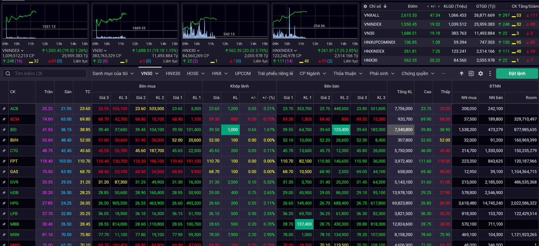Pin the ACB row
The height and width of the screenshot is (246, 539).
[4, 109]
